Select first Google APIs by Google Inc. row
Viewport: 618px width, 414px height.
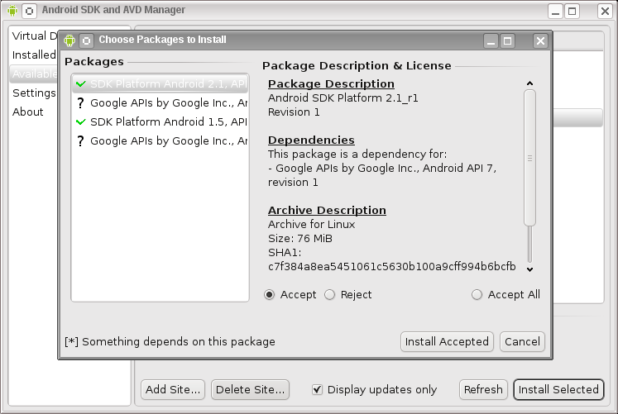(x=160, y=103)
